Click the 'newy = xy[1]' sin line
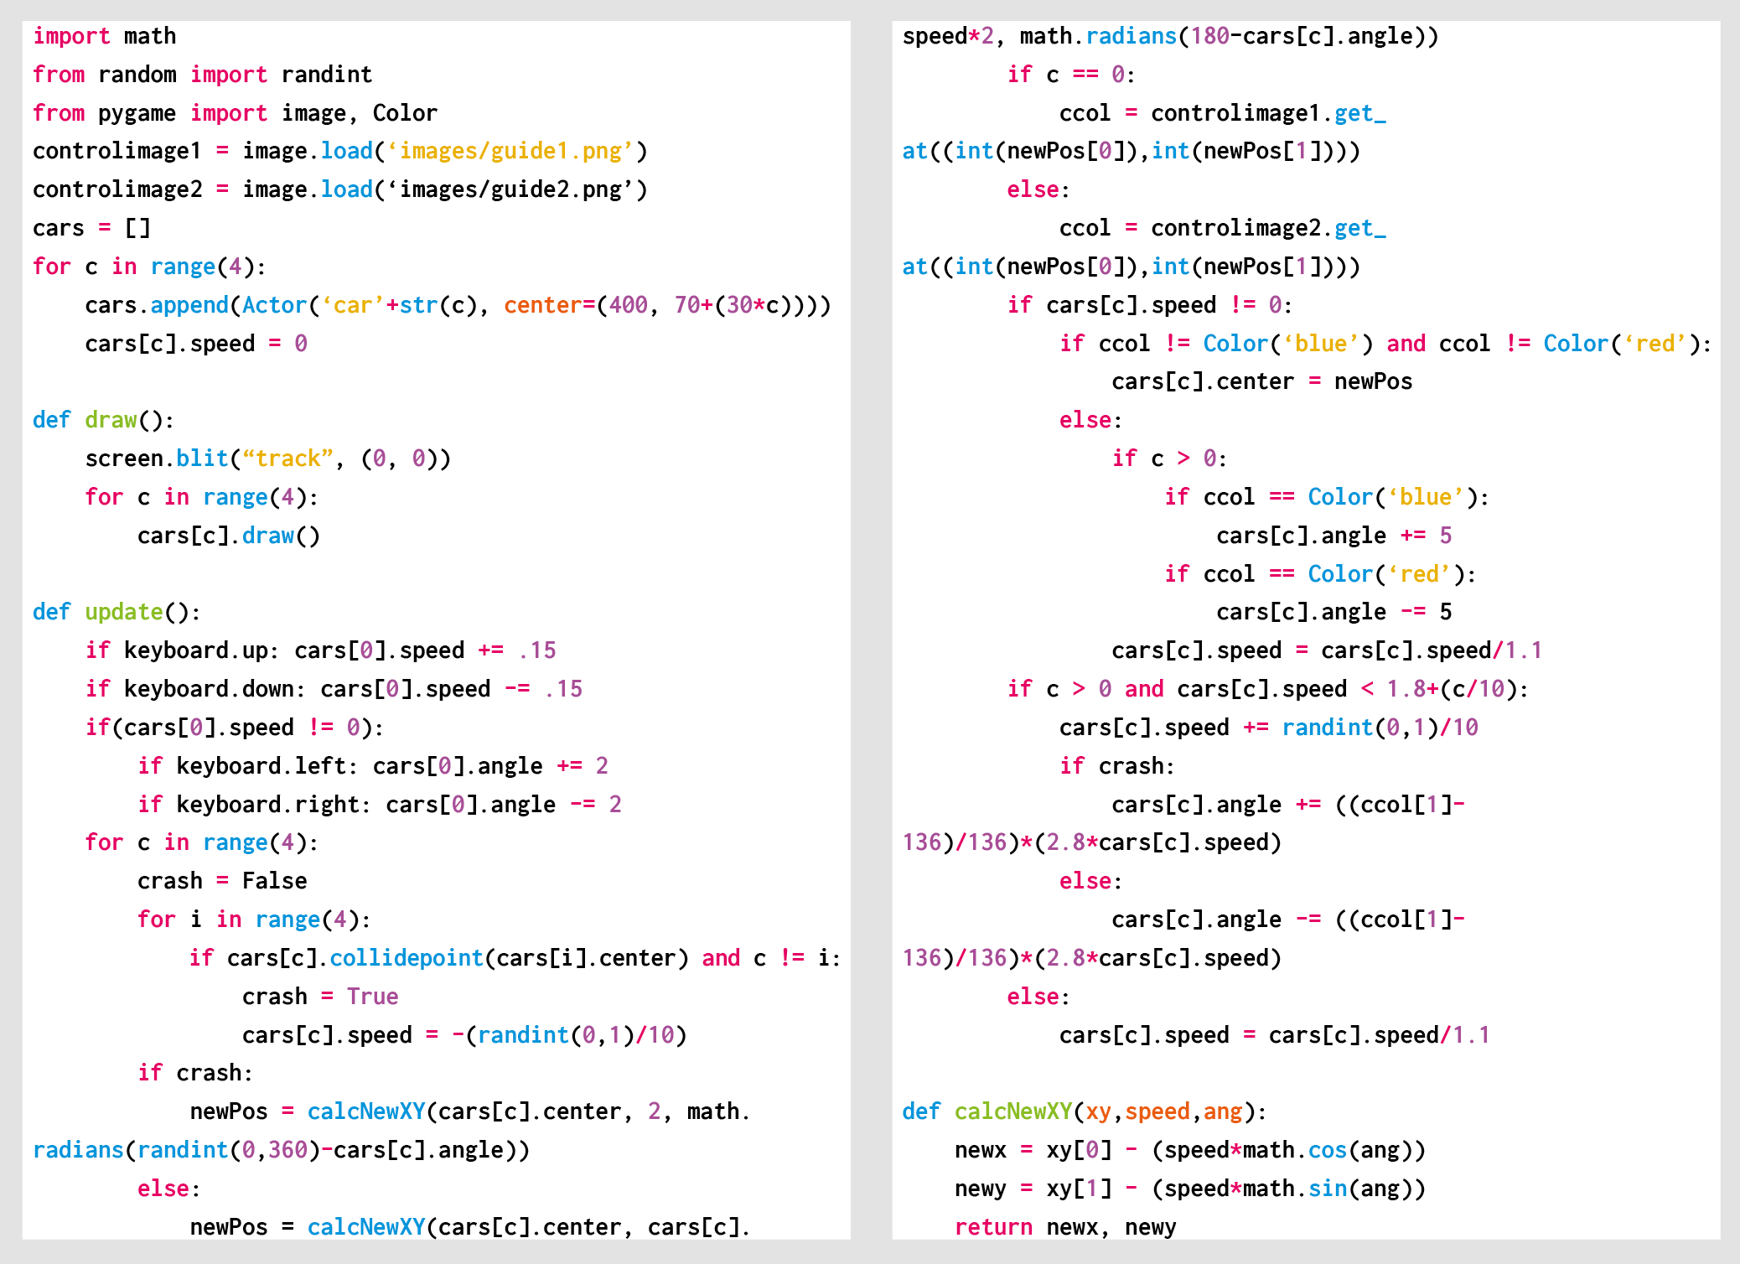1740x1264 pixels. (x=1189, y=1189)
